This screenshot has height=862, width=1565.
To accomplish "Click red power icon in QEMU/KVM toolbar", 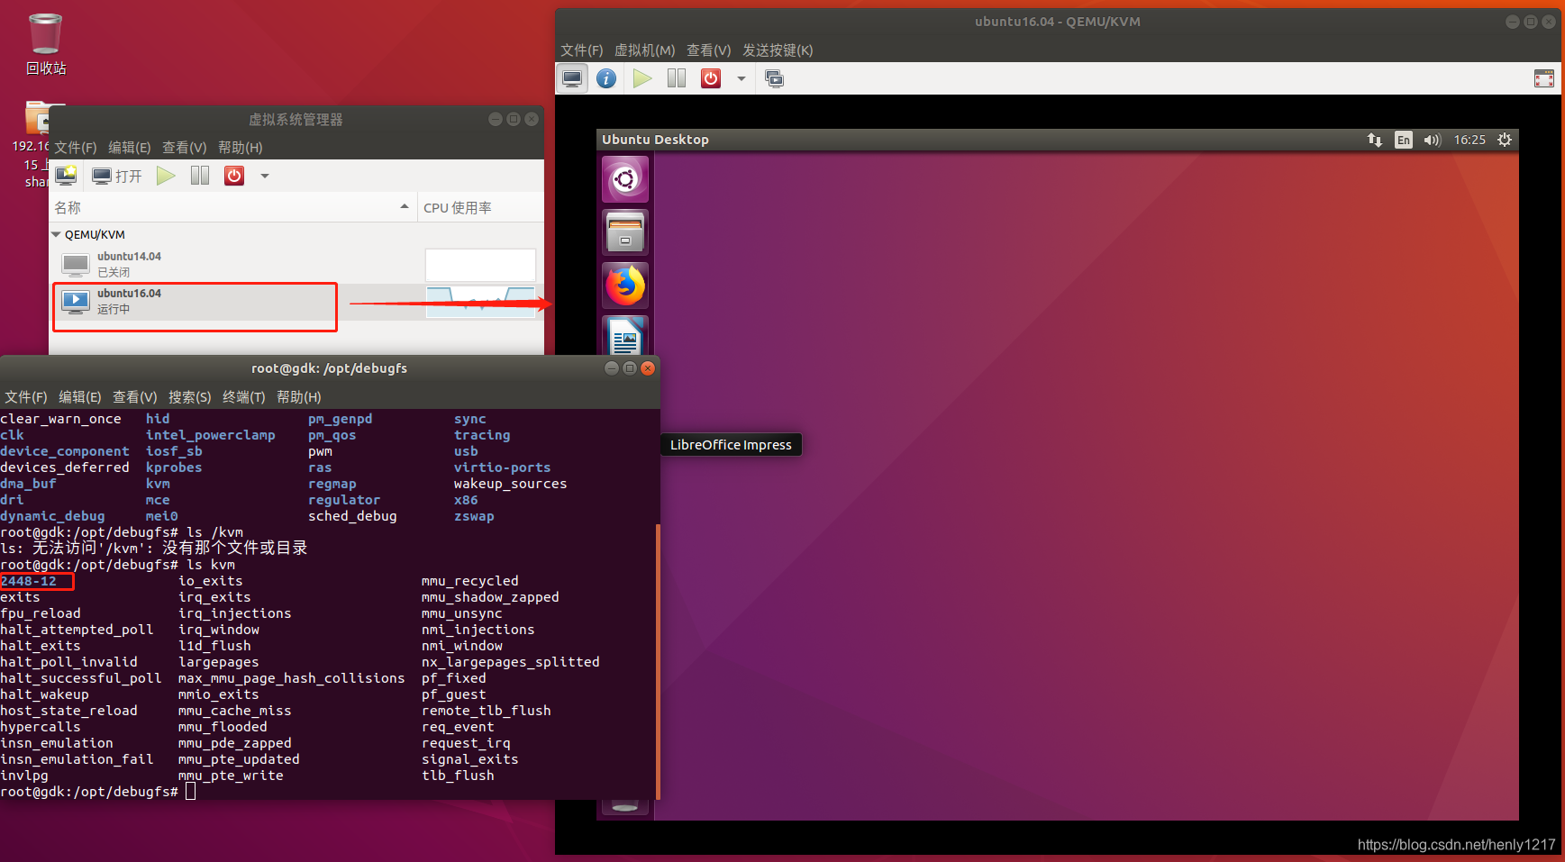I will point(711,78).
